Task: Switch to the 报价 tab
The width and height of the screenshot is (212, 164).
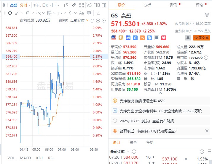Action: [x=121, y=5]
